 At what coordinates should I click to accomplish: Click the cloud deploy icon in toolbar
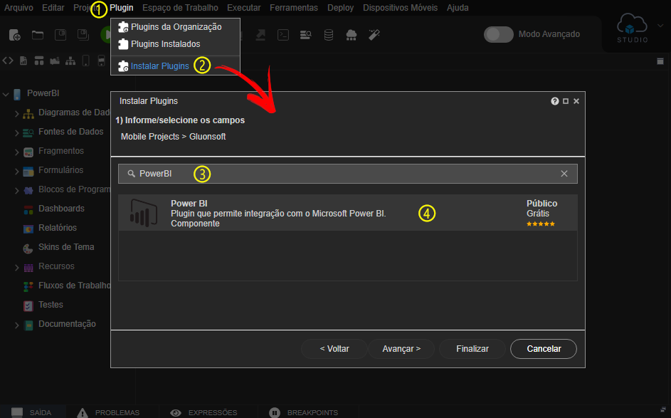[352, 35]
